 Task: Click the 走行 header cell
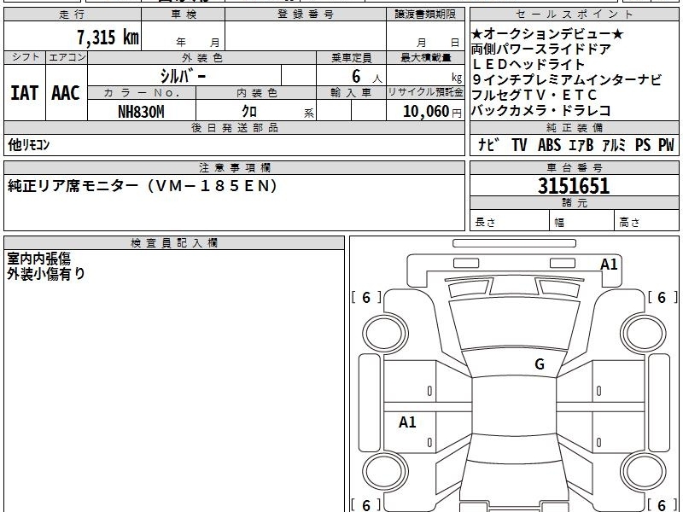pyautogui.click(x=73, y=15)
